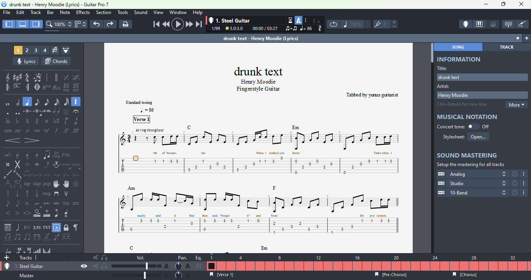
Task: Apply the rasgueado rasg. icon
Action: [x=47, y=193]
